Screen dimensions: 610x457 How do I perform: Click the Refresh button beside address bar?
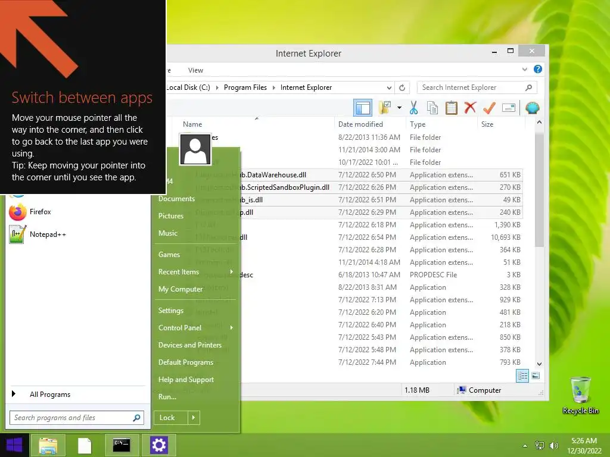402,88
